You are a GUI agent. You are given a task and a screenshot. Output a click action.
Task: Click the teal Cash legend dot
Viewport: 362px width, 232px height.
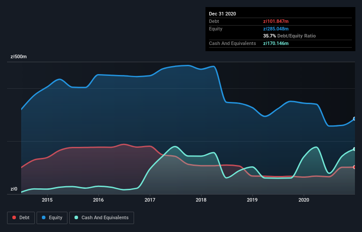[x=76, y=217]
